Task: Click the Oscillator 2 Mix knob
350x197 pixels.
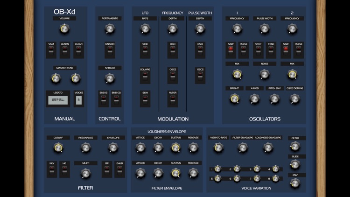Action: coord(292,75)
